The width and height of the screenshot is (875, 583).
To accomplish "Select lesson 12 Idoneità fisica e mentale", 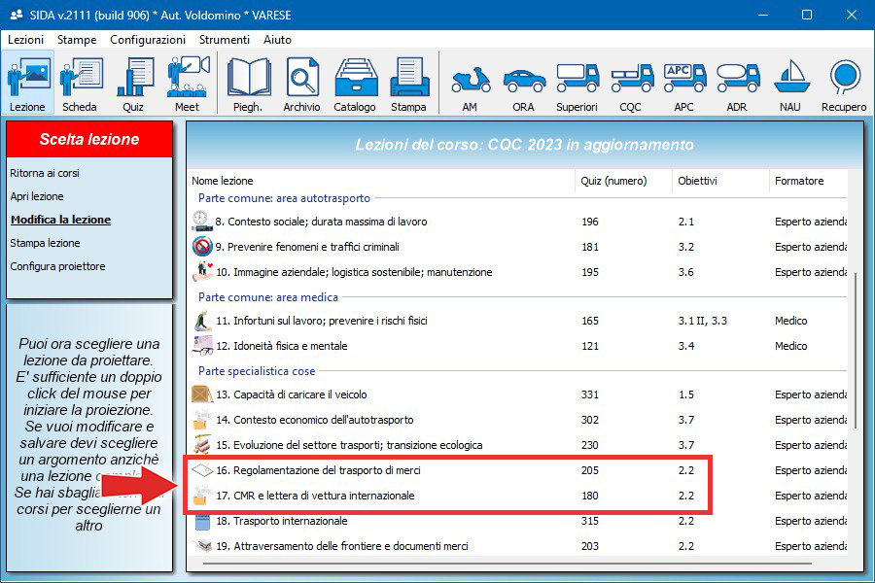I will [281, 346].
